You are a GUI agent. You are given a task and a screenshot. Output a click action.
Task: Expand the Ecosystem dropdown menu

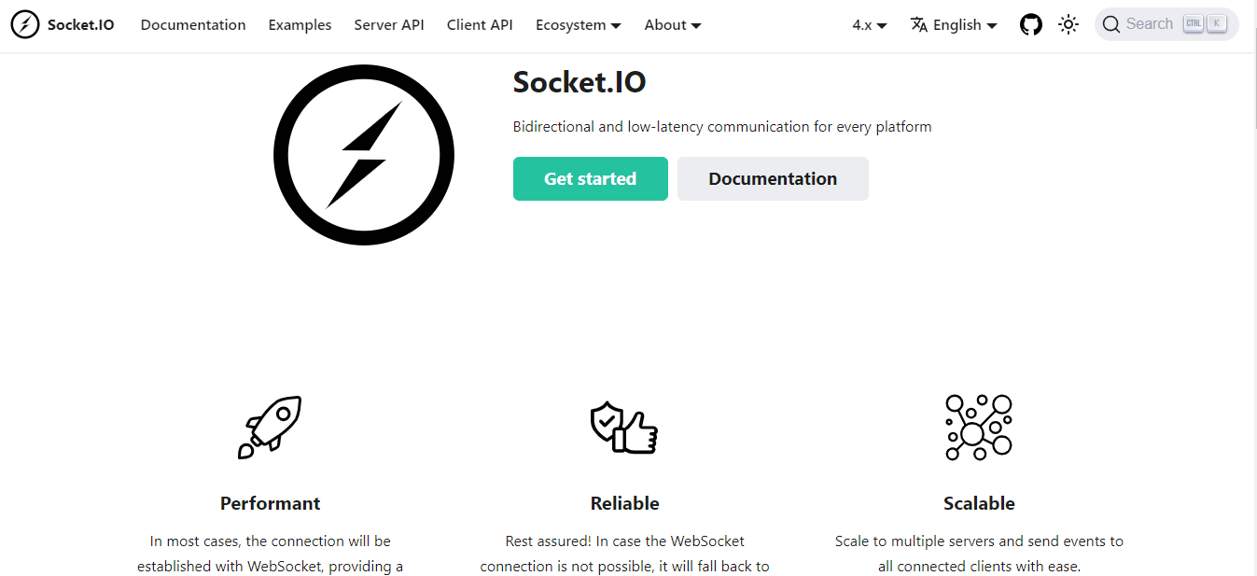click(x=579, y=25)
